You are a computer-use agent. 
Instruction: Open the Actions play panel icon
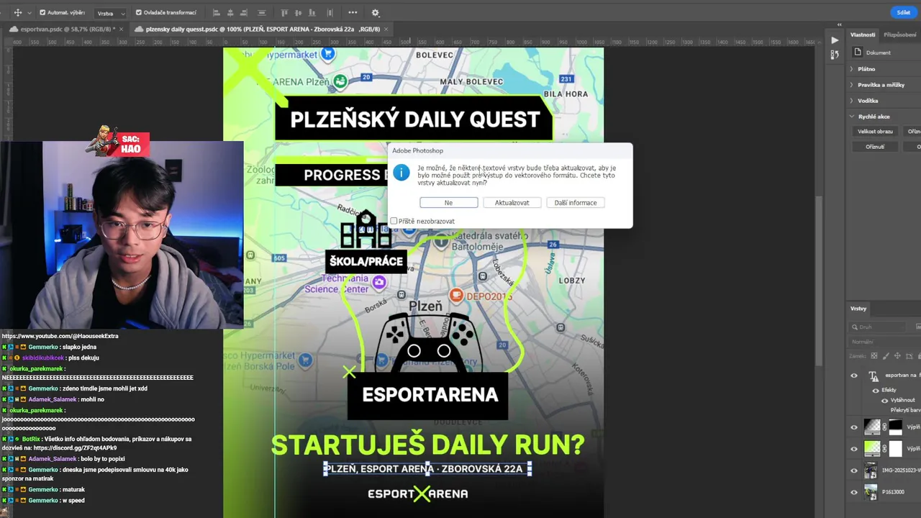click(x=835, y=40)
